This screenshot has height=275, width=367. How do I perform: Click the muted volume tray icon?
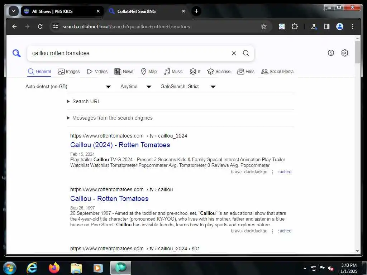pos(331,268)
